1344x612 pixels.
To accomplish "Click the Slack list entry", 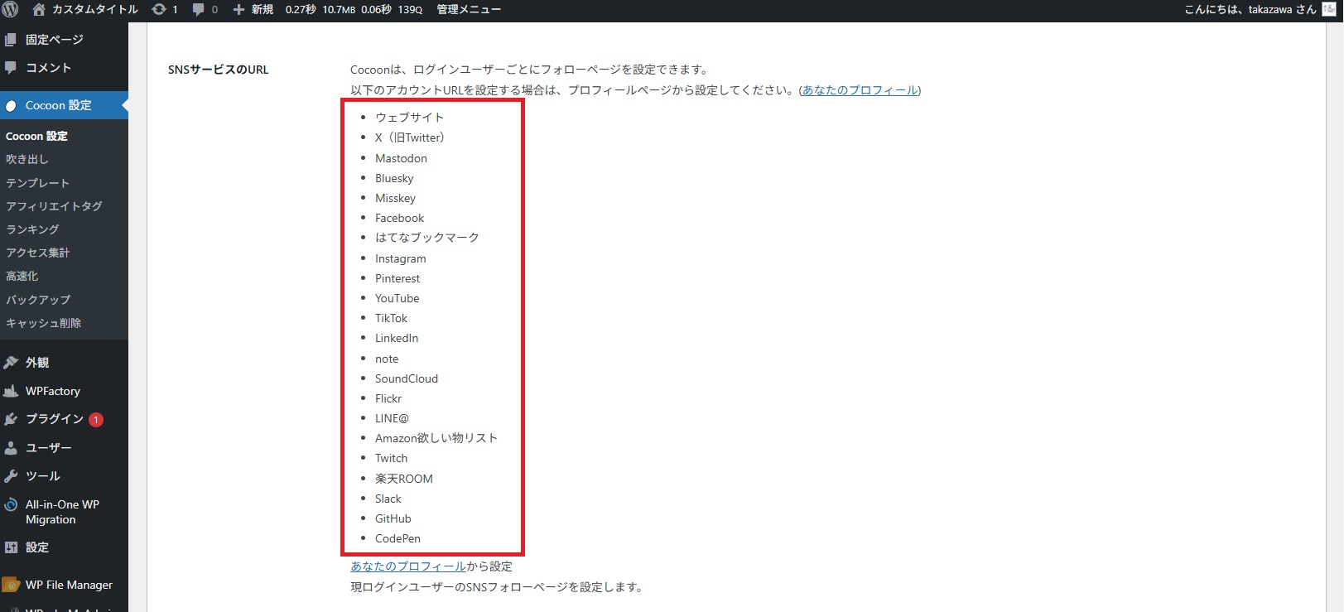I will coord(388,499).
